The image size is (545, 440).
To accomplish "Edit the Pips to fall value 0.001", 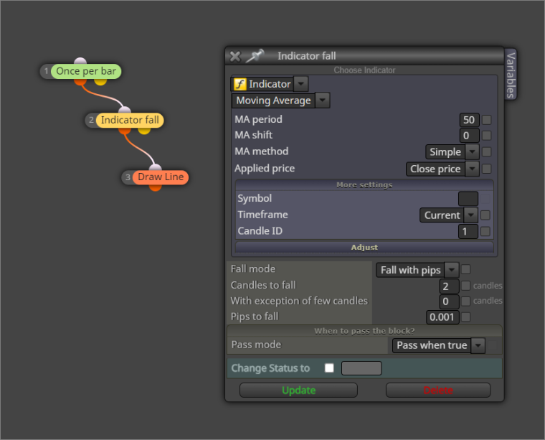I will [x=442, y=317].
